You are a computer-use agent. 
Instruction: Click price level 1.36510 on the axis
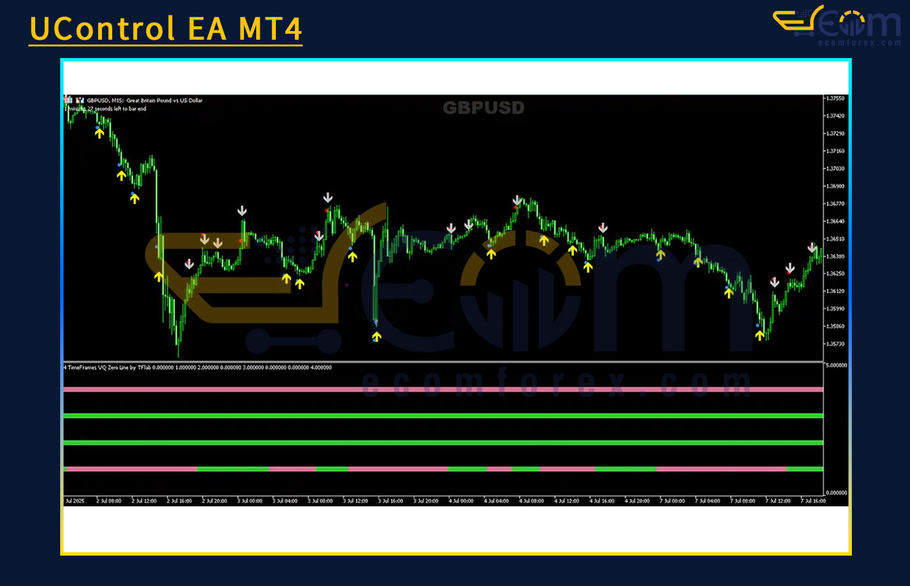coord(836,238)
